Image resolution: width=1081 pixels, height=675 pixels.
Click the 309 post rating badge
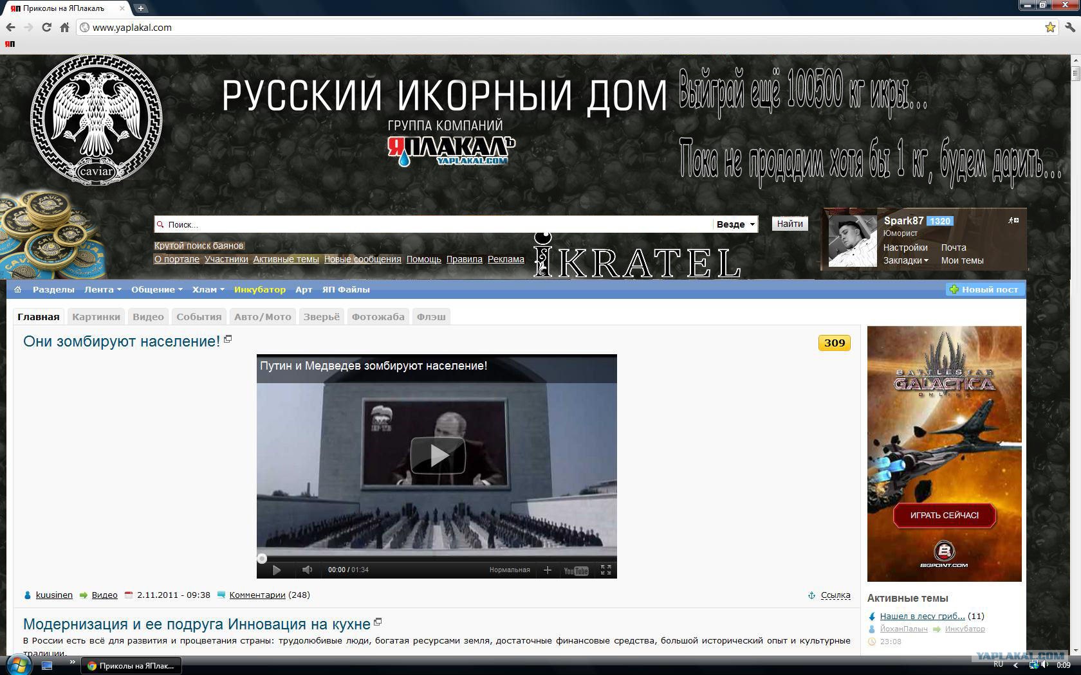pyautogui.click(x=835, y=343)
